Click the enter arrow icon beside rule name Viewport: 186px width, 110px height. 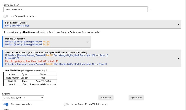tap(150, 10)
